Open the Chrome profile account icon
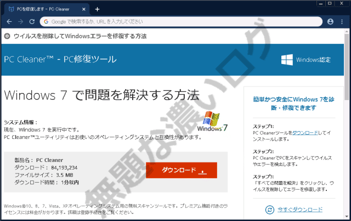 [x=330, y=22]
